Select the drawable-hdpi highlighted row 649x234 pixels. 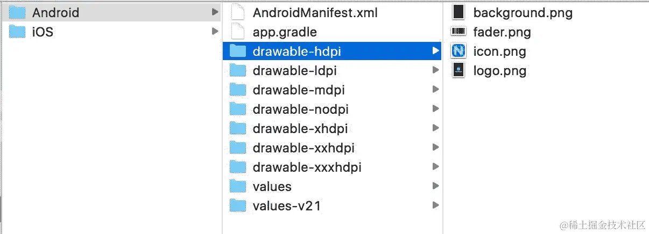tap(332, 51)
